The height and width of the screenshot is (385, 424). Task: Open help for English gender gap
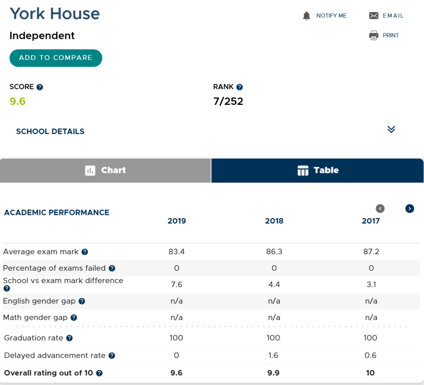pos(82,301)
